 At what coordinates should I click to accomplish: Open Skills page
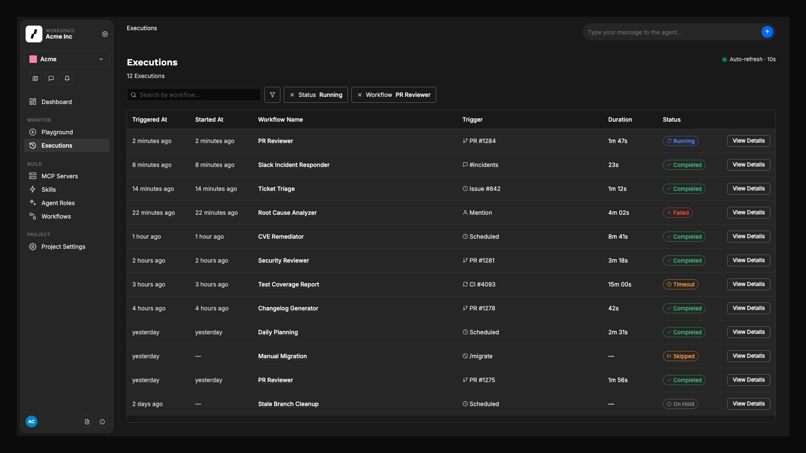click(67, 190)
